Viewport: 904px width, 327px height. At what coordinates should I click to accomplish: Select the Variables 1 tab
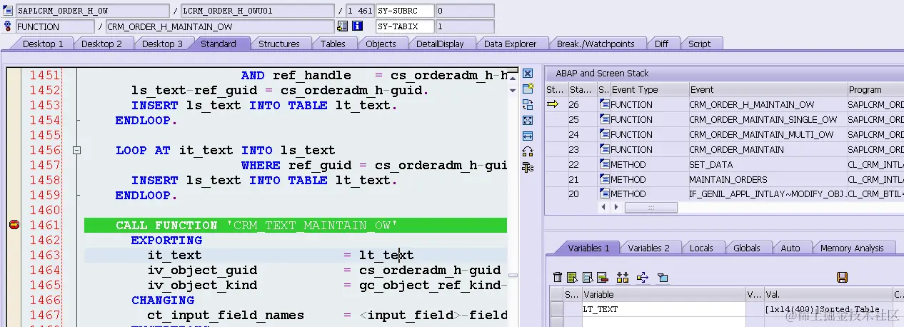588,248
